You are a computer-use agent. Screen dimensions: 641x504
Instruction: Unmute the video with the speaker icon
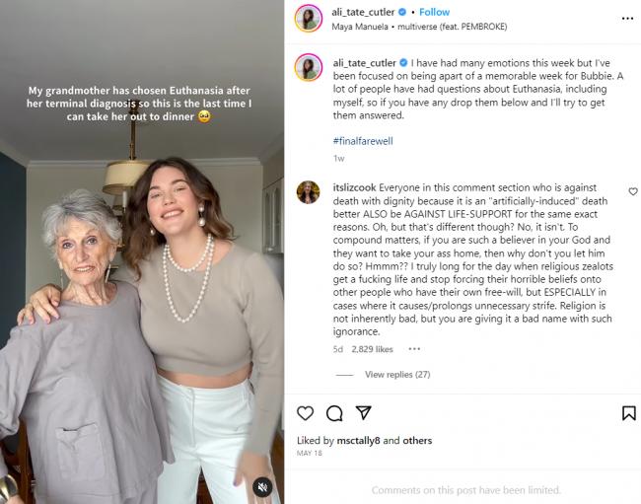(x=262, y=487)
